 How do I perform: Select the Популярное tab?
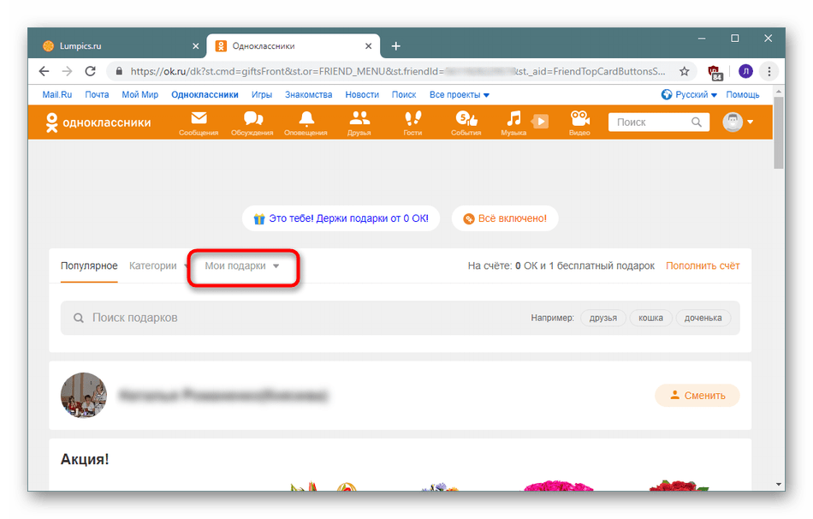(89, 265)
